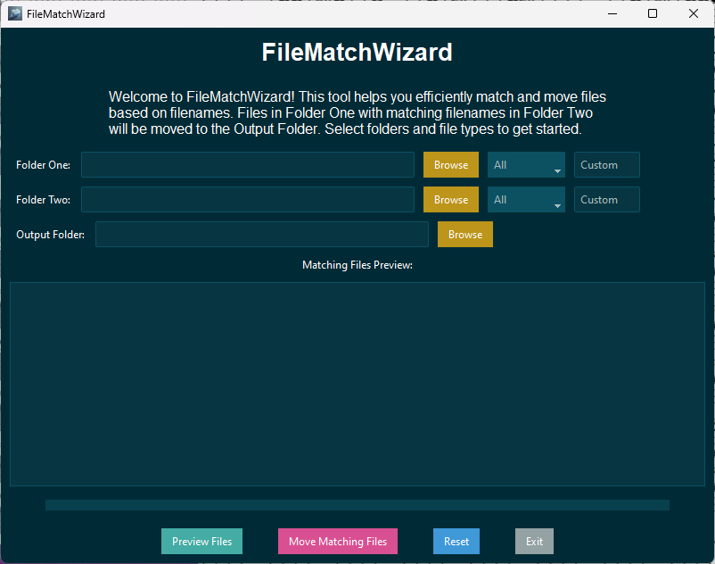Click inside the Folder Two path field
715x564 pixels.
pos(247,199)
